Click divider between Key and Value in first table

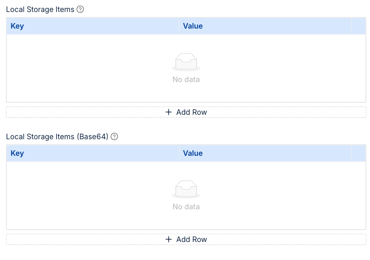pyautogui.click(x=179, y=26)
